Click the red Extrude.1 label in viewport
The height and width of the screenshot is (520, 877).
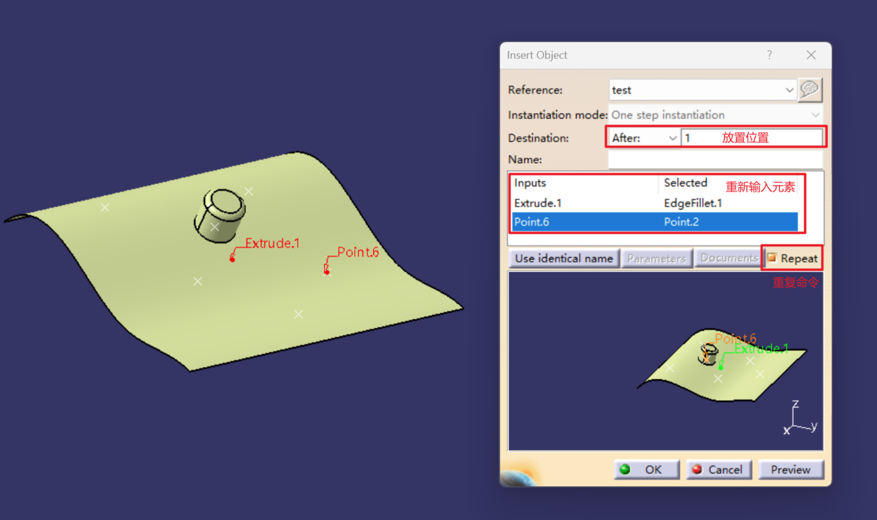click(x=272, y=243)
